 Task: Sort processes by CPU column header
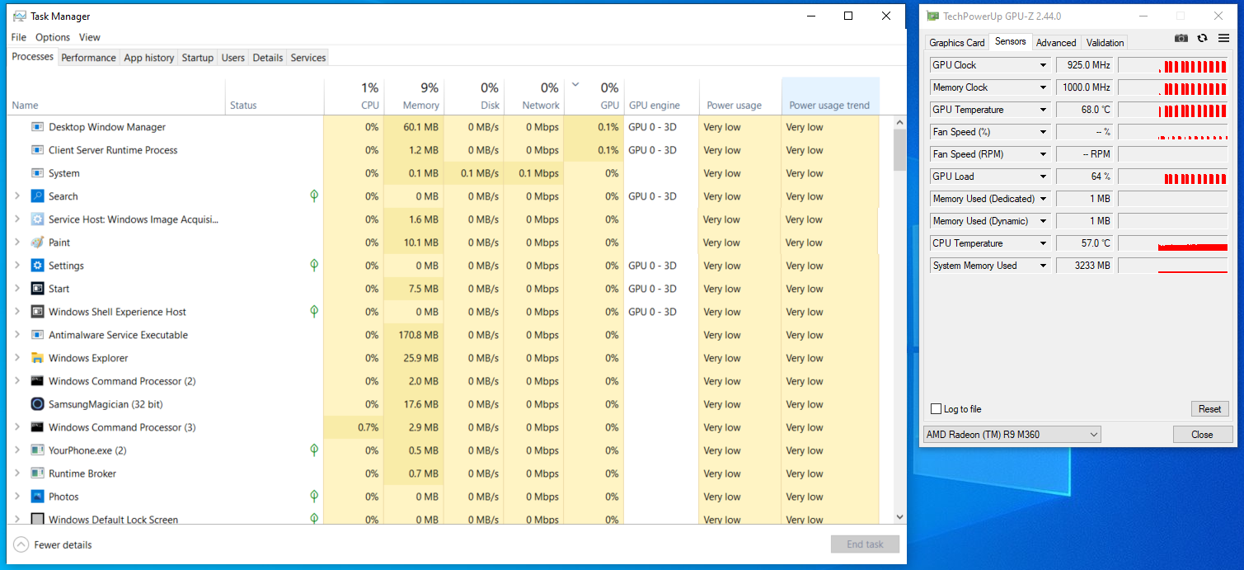pos(354,97)
